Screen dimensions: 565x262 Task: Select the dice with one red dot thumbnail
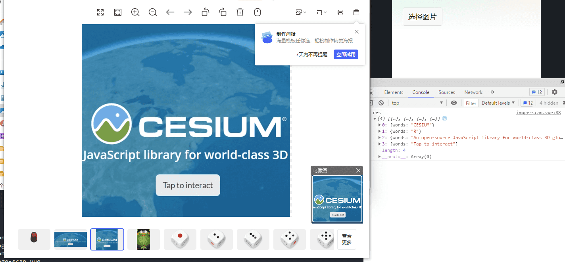(180, 239)
